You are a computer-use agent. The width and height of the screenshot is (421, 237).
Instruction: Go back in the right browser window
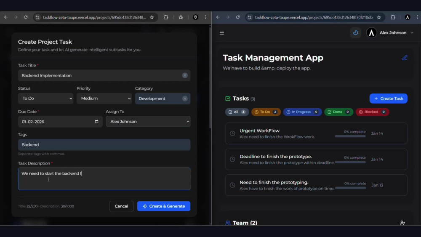point(218,17)
